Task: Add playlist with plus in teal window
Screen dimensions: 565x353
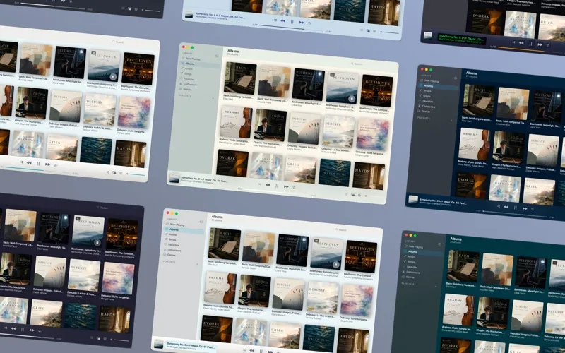Action: 436,287
